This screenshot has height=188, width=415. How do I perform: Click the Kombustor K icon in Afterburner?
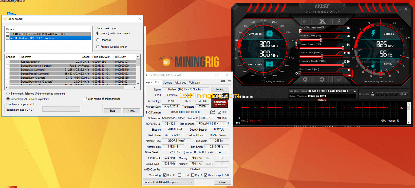[x=305, y=21]
